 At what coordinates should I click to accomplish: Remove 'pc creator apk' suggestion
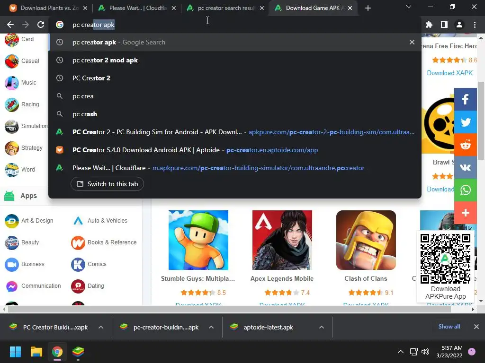[x=412, y=42]
